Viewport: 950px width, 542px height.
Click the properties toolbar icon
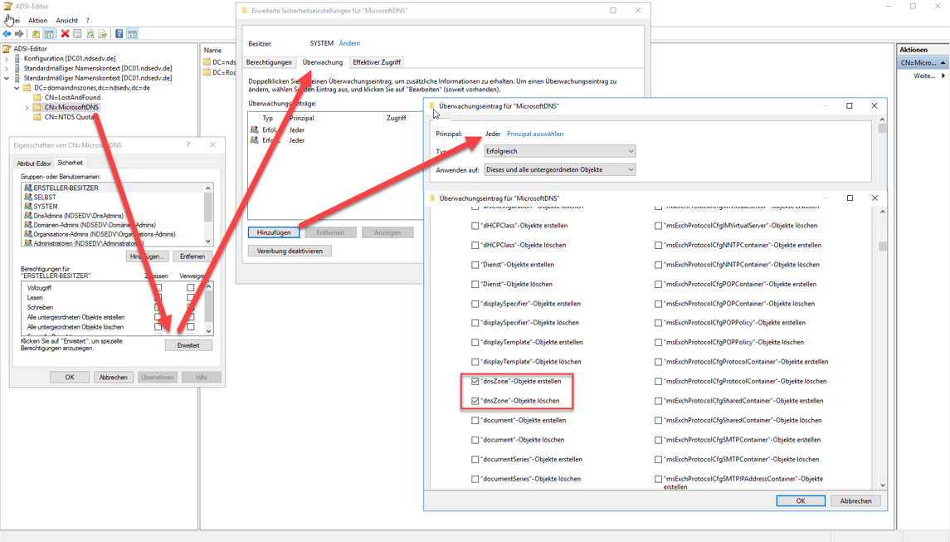coord(77,34)
